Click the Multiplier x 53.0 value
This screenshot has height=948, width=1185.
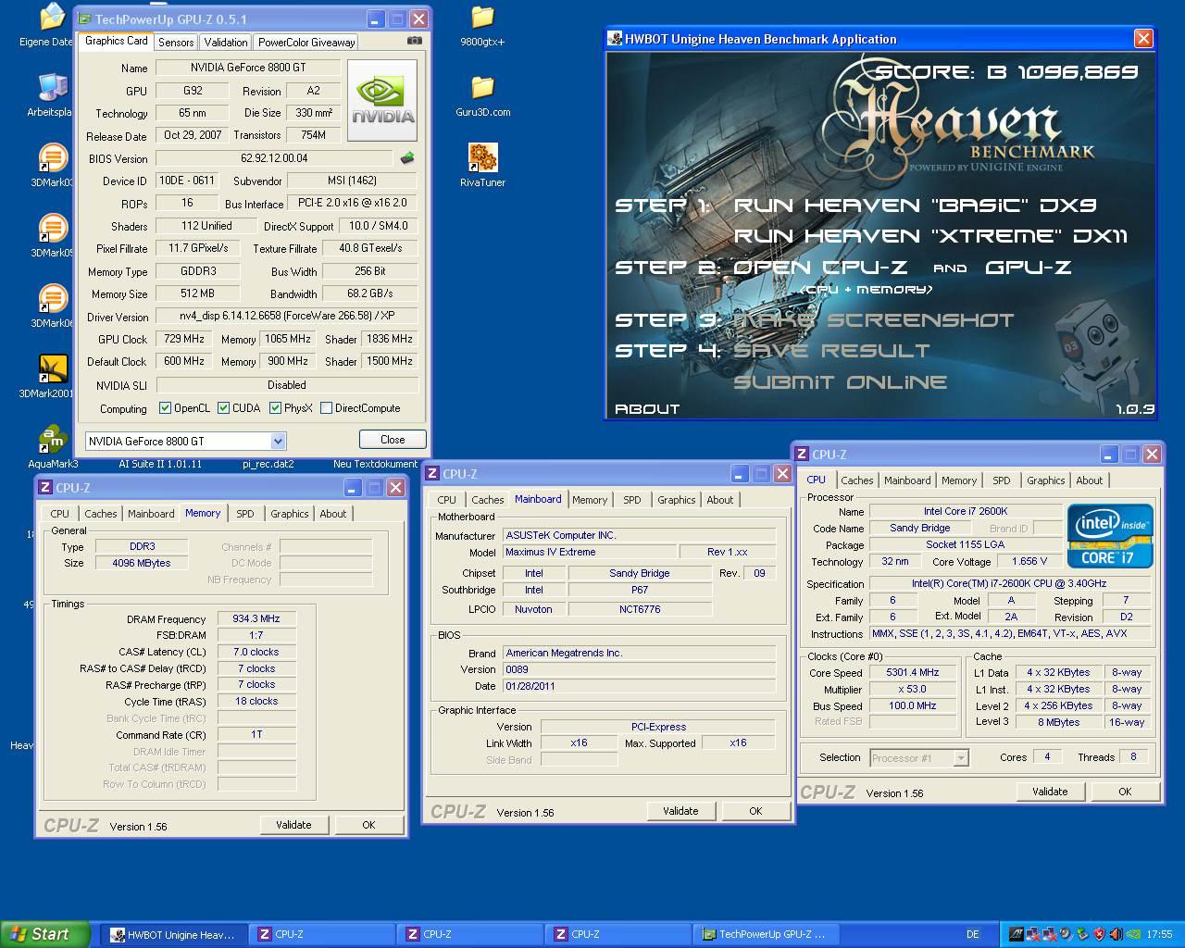pyautogui.click(x=912, y=689)
